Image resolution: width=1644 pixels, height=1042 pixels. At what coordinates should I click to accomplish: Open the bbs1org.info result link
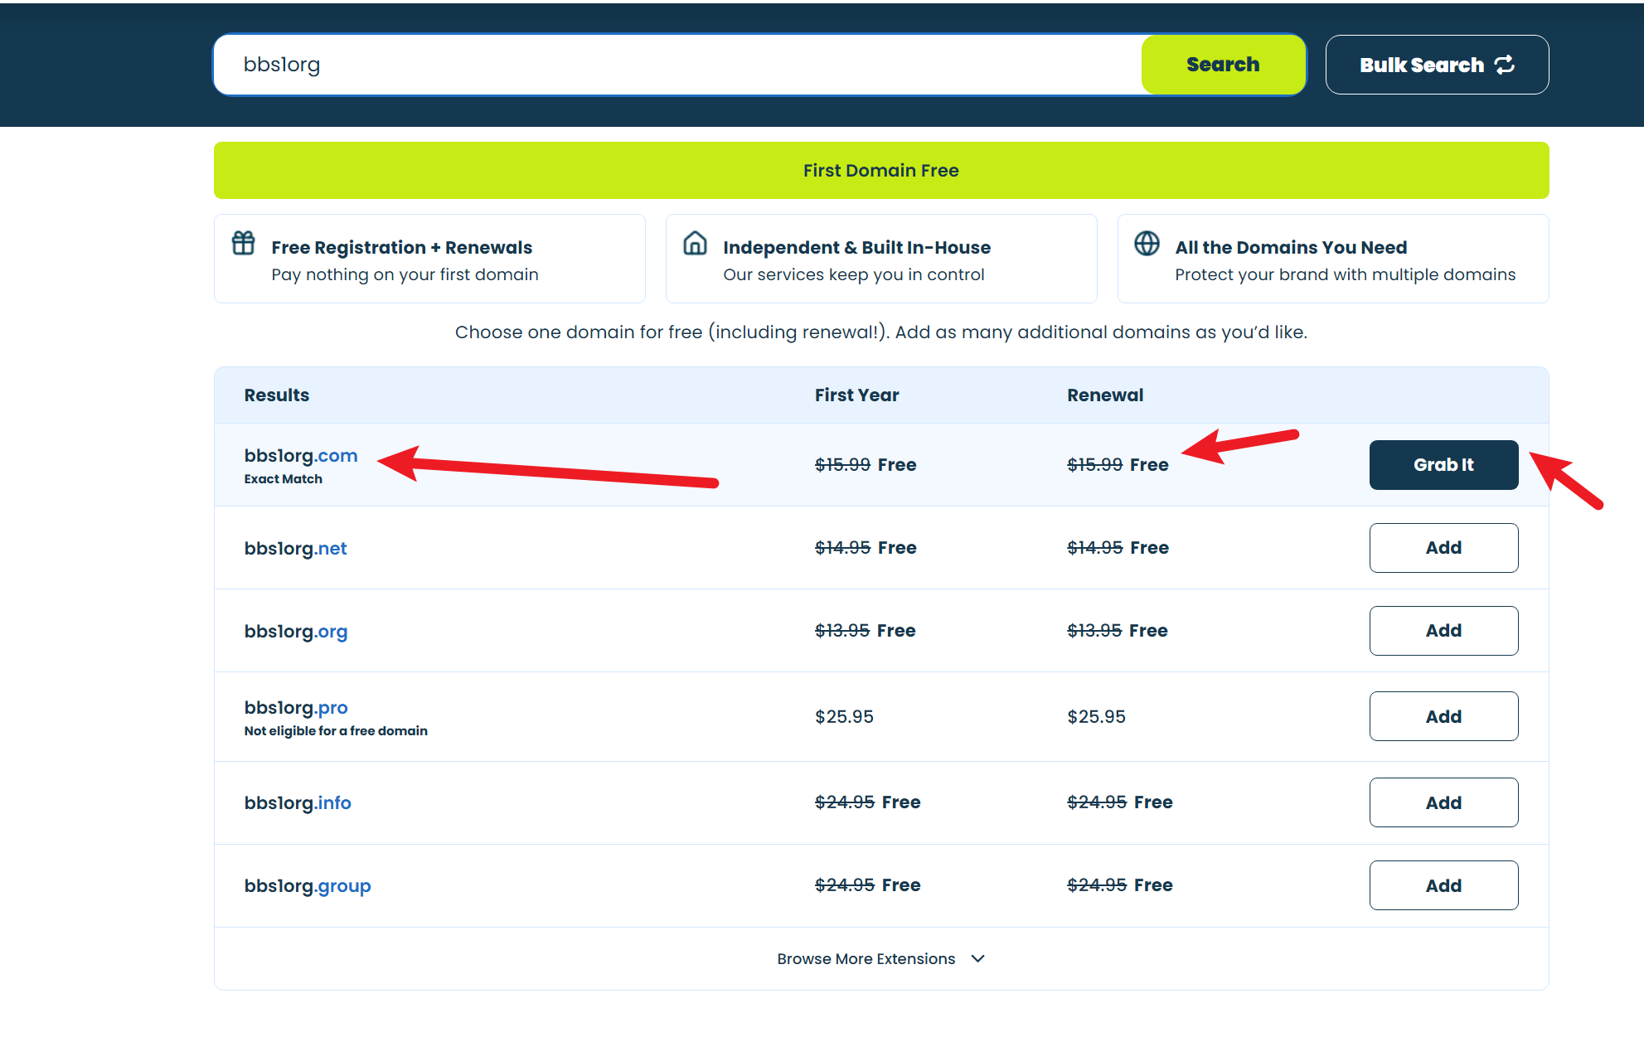298,803
